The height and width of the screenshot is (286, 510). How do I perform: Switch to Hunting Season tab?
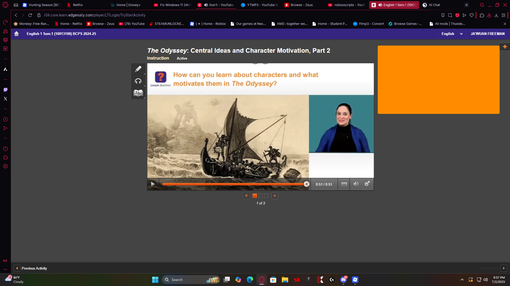[42, 5]
